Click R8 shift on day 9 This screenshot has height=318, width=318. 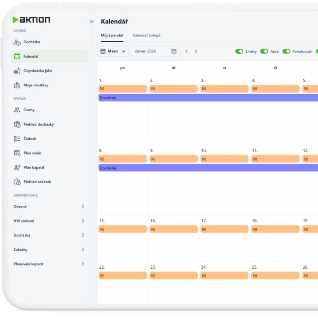pos(174,159)
